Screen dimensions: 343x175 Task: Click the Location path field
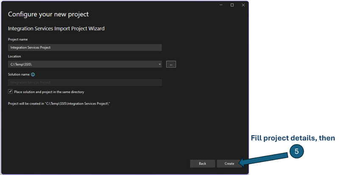tap(85, 64)
